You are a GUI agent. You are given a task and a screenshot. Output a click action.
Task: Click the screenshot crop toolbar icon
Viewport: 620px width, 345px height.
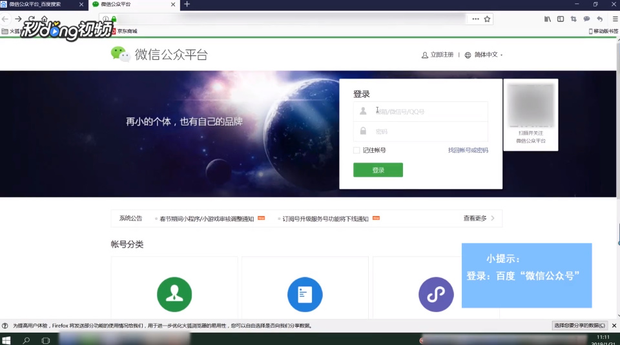(x=573, y=19)
